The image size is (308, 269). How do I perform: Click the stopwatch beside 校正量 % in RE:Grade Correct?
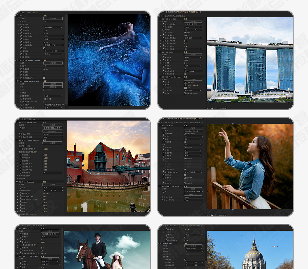[x=20, y=194]
